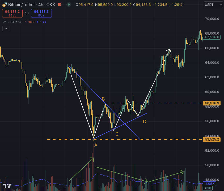Click the red flag icon beside OKX

(60, 5)
